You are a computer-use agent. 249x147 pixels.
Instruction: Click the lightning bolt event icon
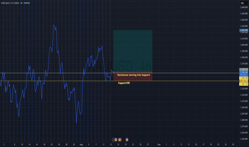(113, 140)
